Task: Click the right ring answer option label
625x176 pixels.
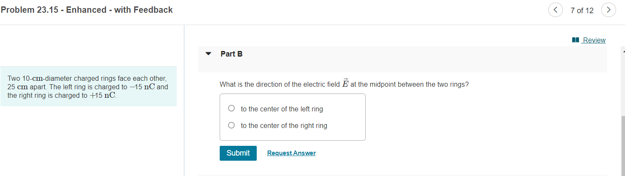Action: (x=284, y=126)
